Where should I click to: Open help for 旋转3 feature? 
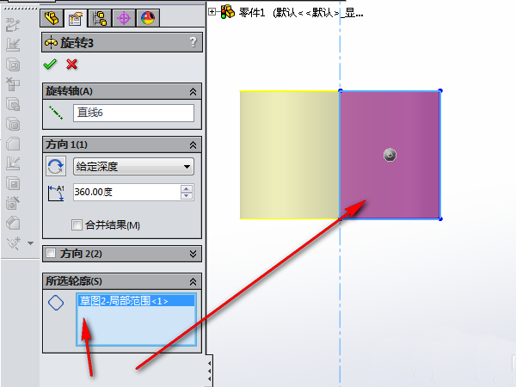(193, 42)
